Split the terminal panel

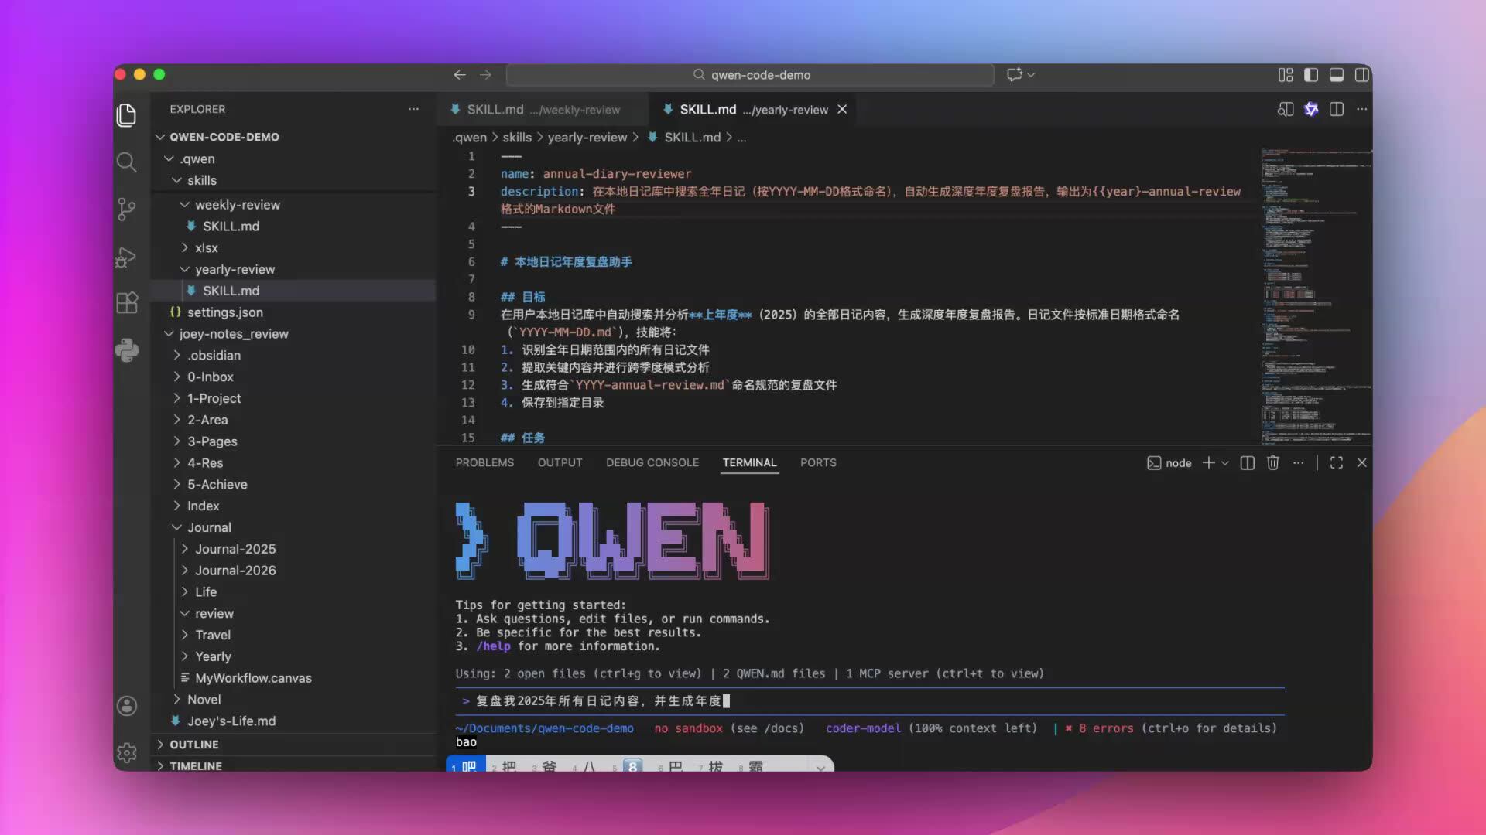[x=1247, y=462]
